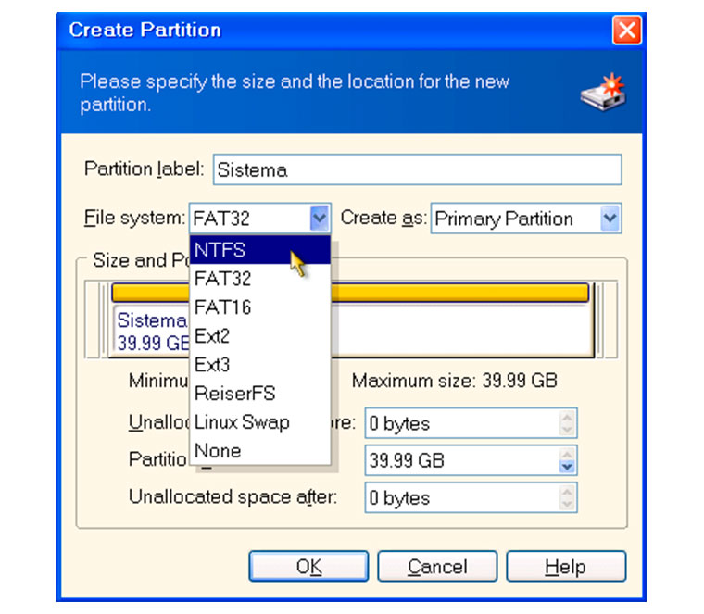This screenshot has height=614, width=704.
Task: Click the yellow partition size bar
Action: pyautogui.click(x=350, y=293)
